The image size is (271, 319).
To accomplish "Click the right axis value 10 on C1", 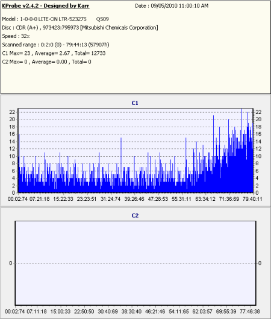I will 258,156.
